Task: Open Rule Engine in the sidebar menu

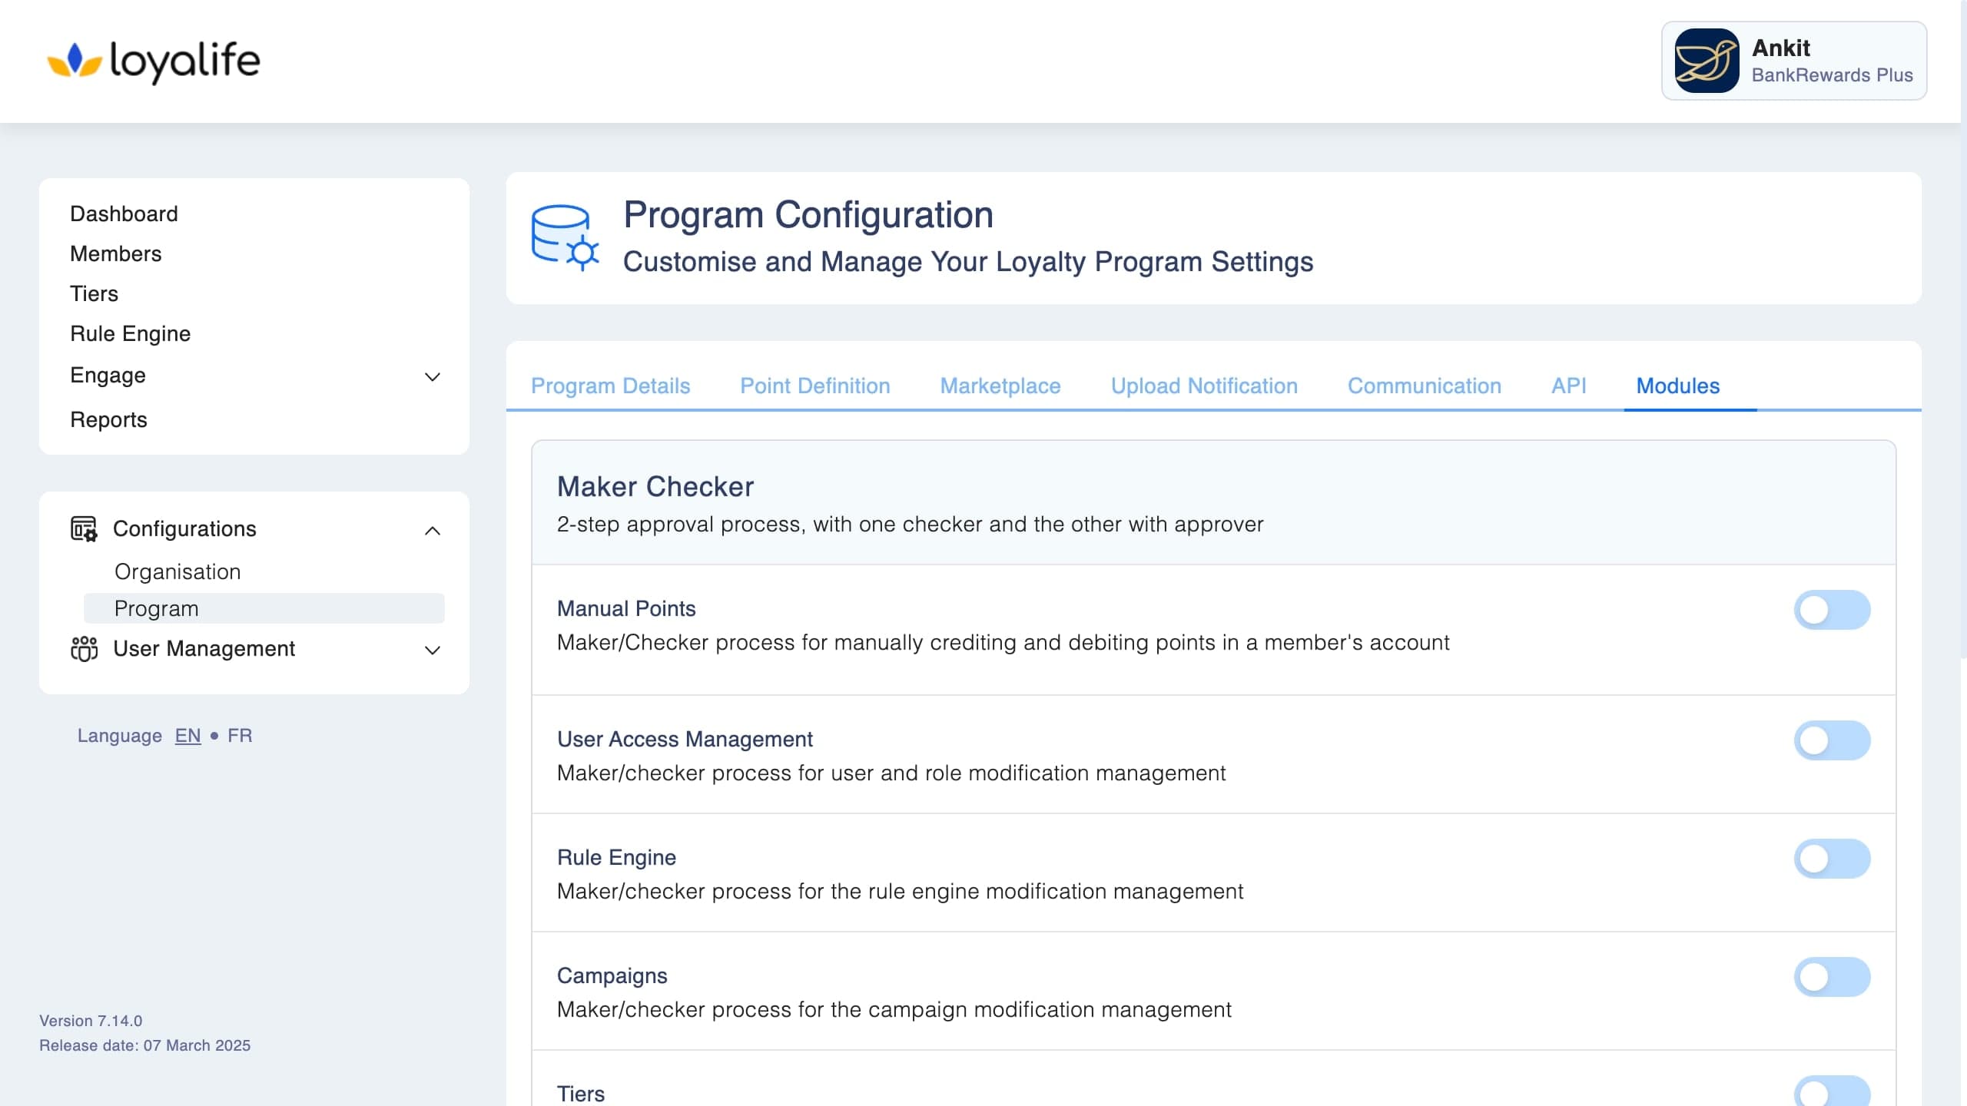Action: click(x=130, y=333)
